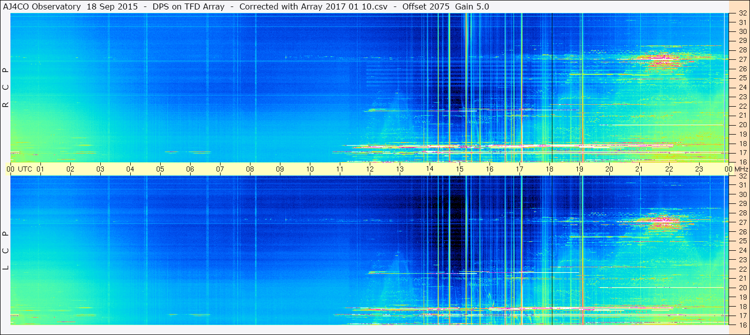This screenshot has height=335, width=750.
Task: Select the 21 hour mark on time axis
Action: [639, 169]
